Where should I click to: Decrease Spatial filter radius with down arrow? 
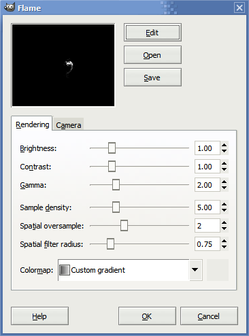pyautogui.click(x=224, y=247)
